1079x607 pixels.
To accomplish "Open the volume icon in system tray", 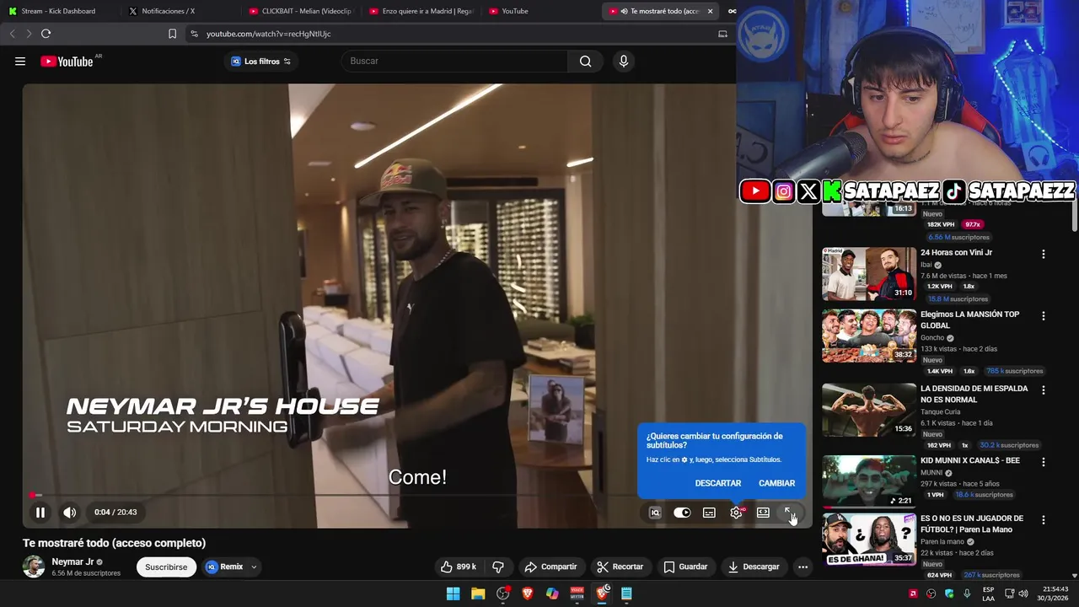I will point(1023,594).
